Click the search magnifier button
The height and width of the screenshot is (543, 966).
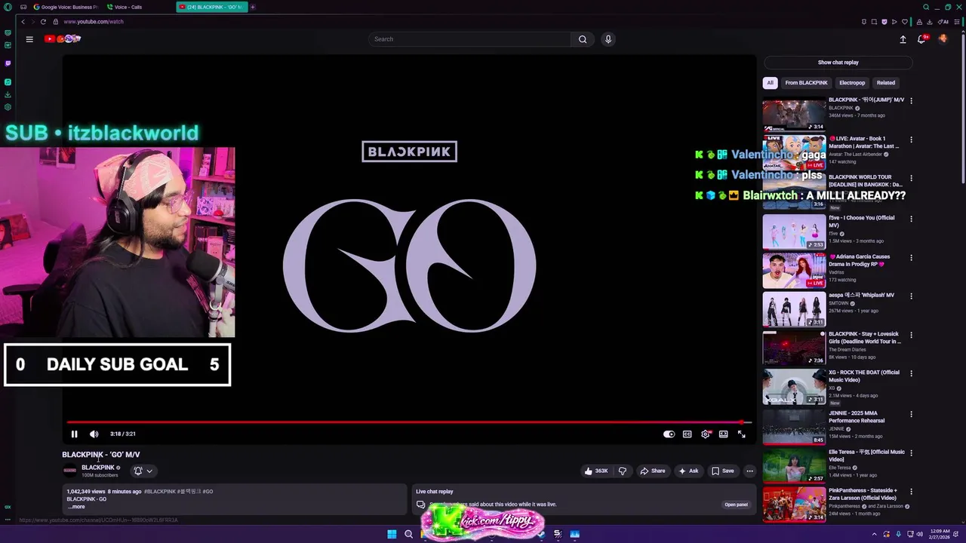click(583, 39)
